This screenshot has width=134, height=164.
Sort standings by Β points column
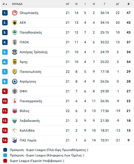[x=129, y=4]
